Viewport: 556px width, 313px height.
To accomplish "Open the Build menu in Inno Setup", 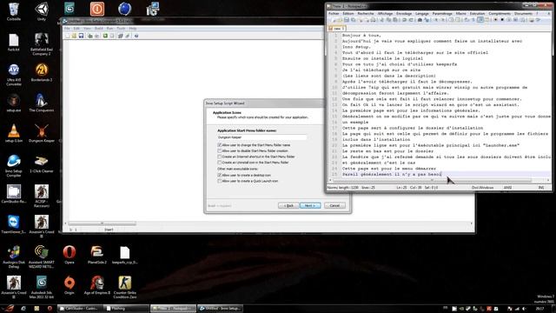I will click(x=99, y=29).
